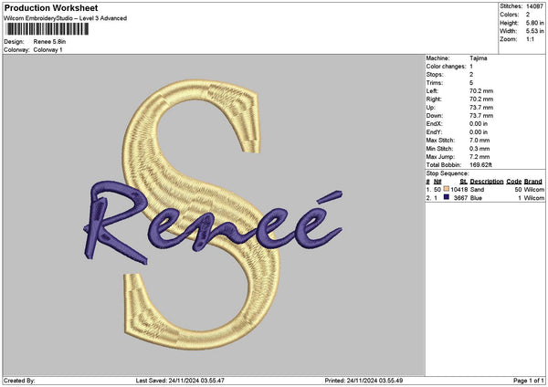Click the Colorway 1 value

pyautogui.click(x=47, y=50)
